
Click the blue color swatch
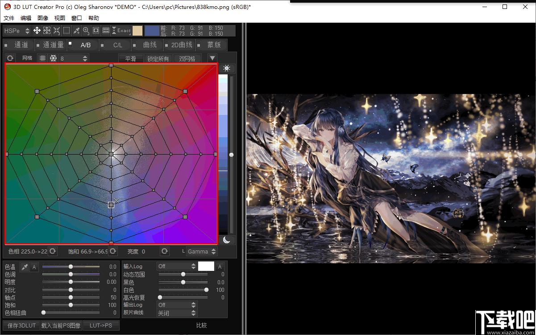[x=152, y=31]
